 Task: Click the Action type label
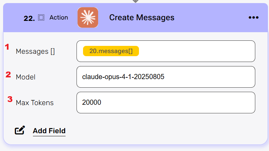pyautogui.click(x=59, y=17)
